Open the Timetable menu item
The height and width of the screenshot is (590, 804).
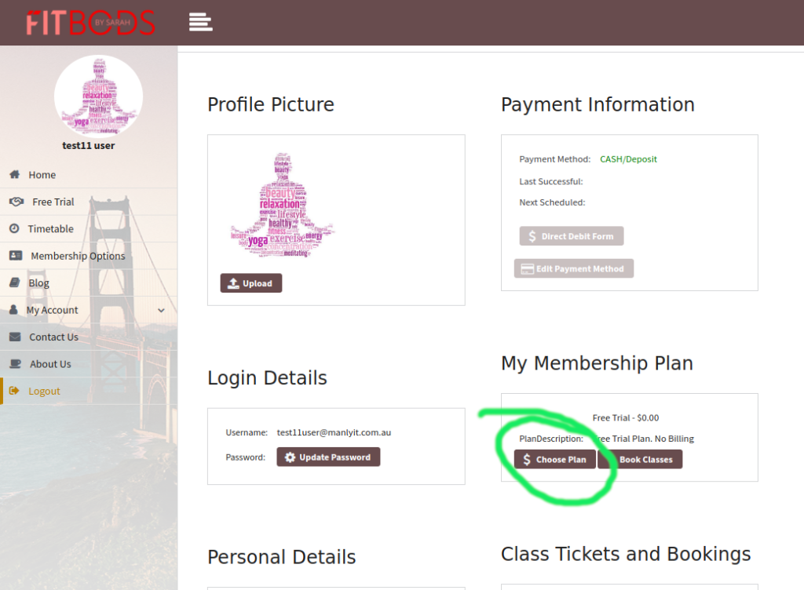[x=51, y=229]
